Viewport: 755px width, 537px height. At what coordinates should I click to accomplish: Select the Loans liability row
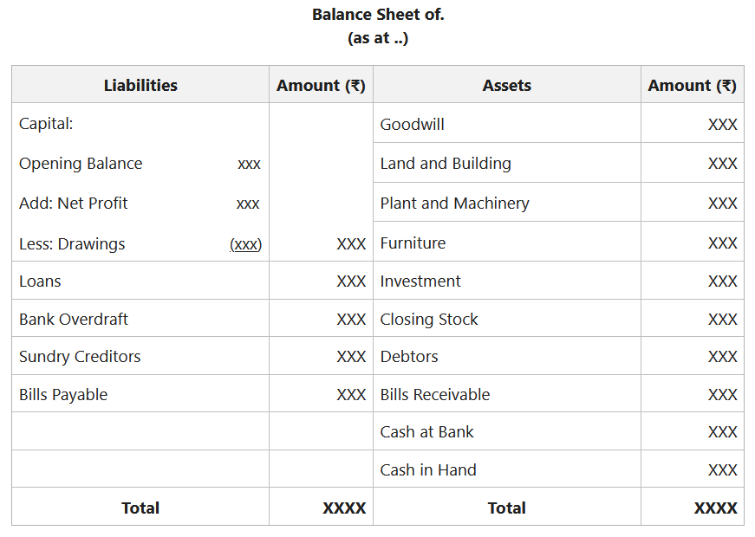pyautogui.click(x=40, y=281)
